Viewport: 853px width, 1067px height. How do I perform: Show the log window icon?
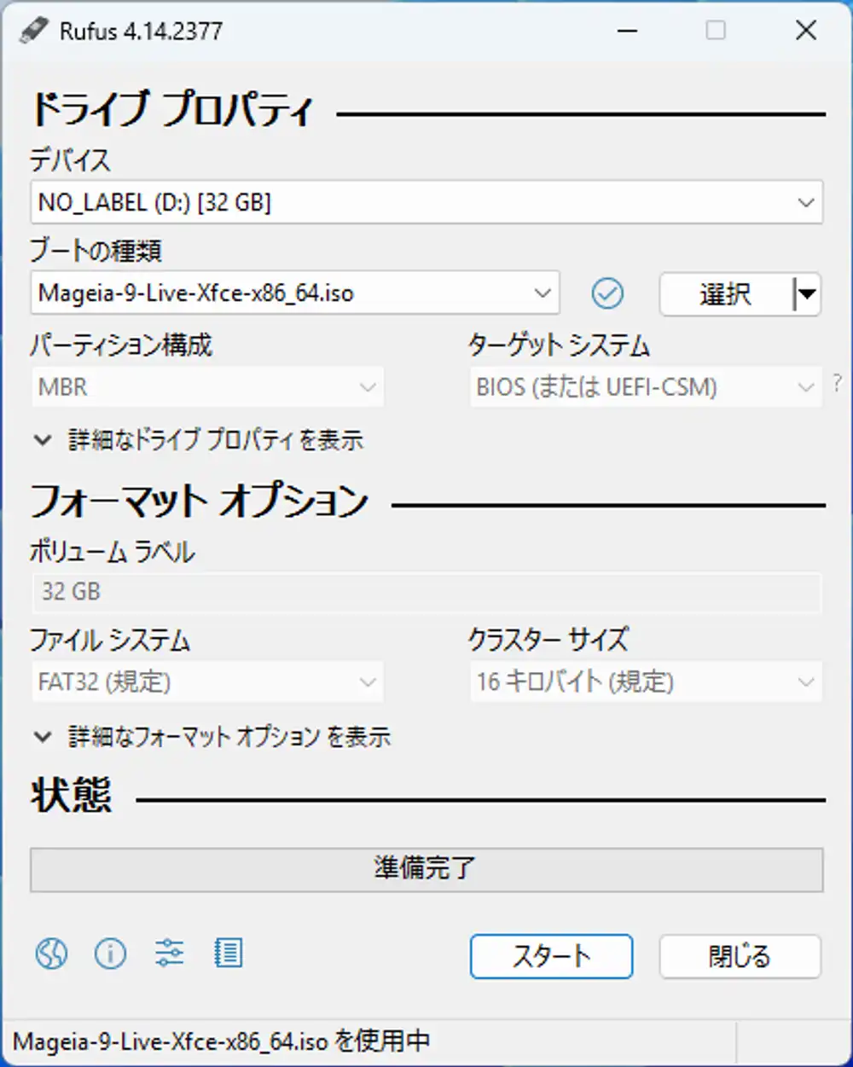pos(228,953)
